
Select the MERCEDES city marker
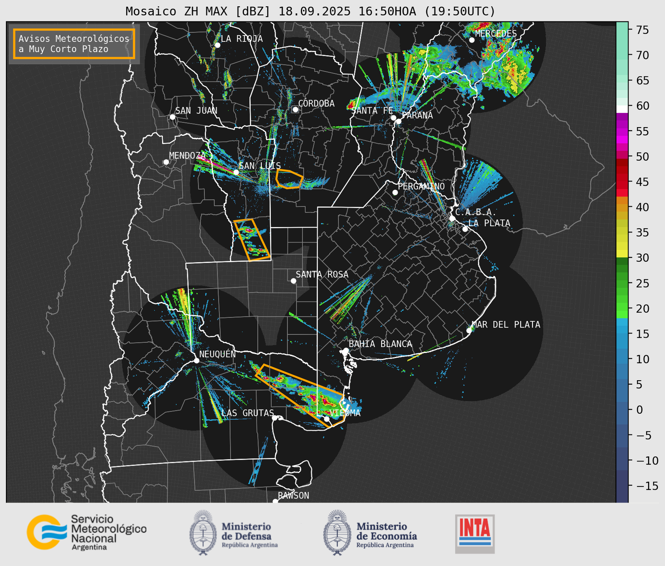[x=472, y=40]
